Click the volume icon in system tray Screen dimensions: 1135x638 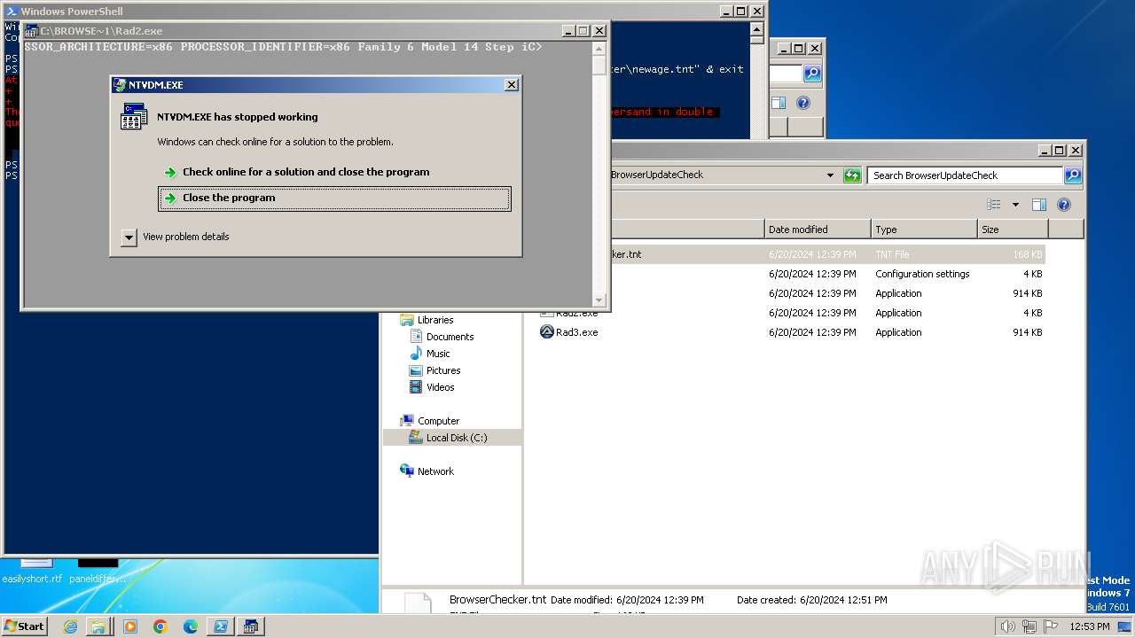click(1008, 626)
